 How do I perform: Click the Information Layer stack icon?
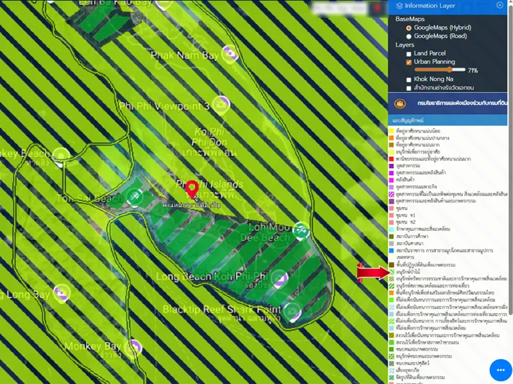point(399,6)
